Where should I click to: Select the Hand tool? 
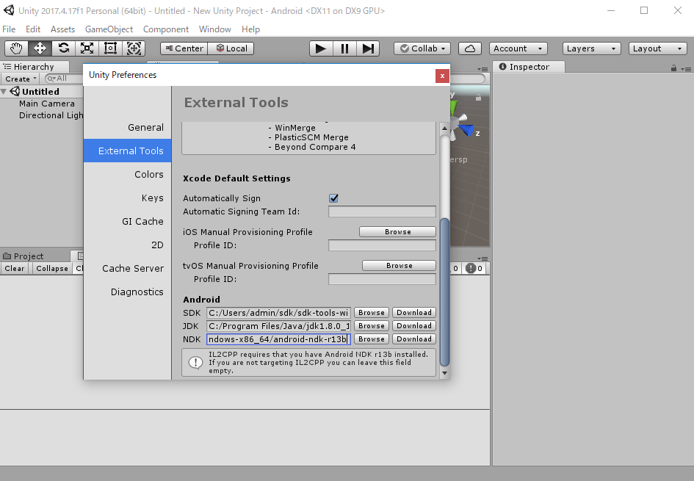[16, 48]
